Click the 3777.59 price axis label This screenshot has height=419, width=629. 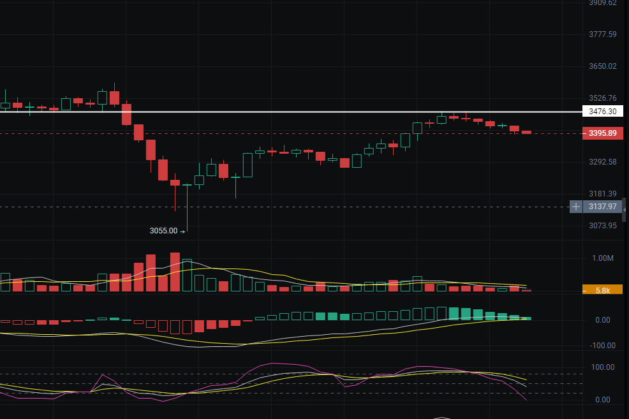[x=602, y=34]
